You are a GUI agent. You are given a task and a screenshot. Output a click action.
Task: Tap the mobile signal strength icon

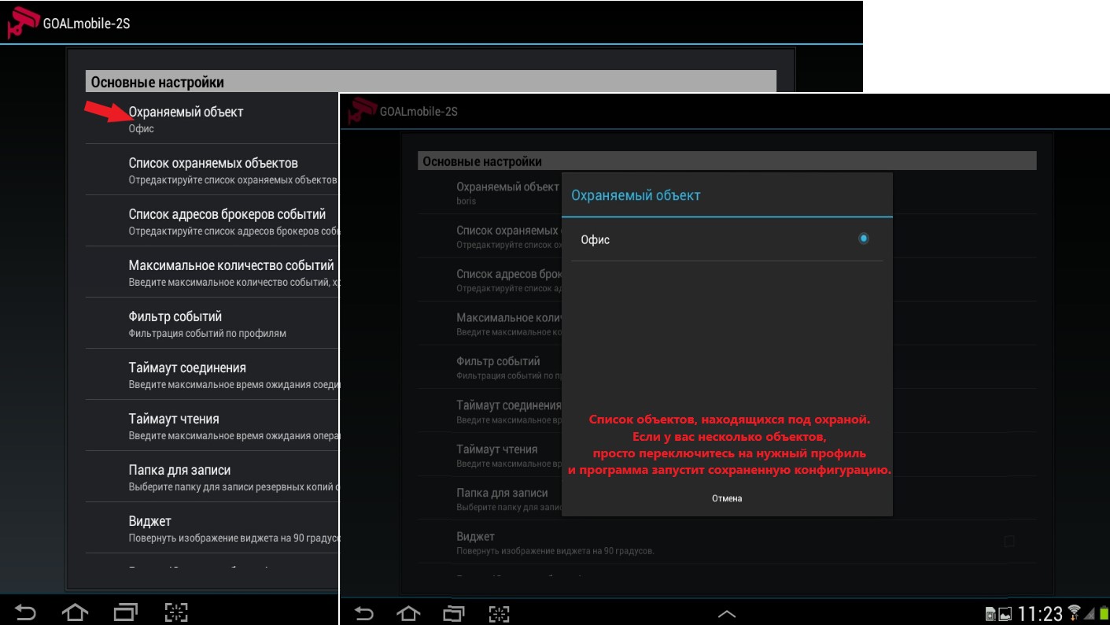(1090, 613)
